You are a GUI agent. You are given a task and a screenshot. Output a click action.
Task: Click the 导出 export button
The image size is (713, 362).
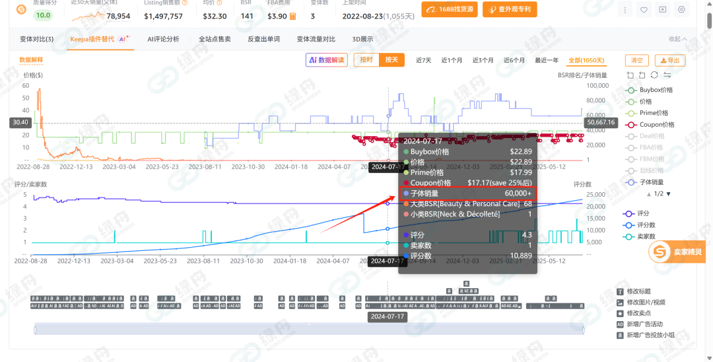(670, 61)
